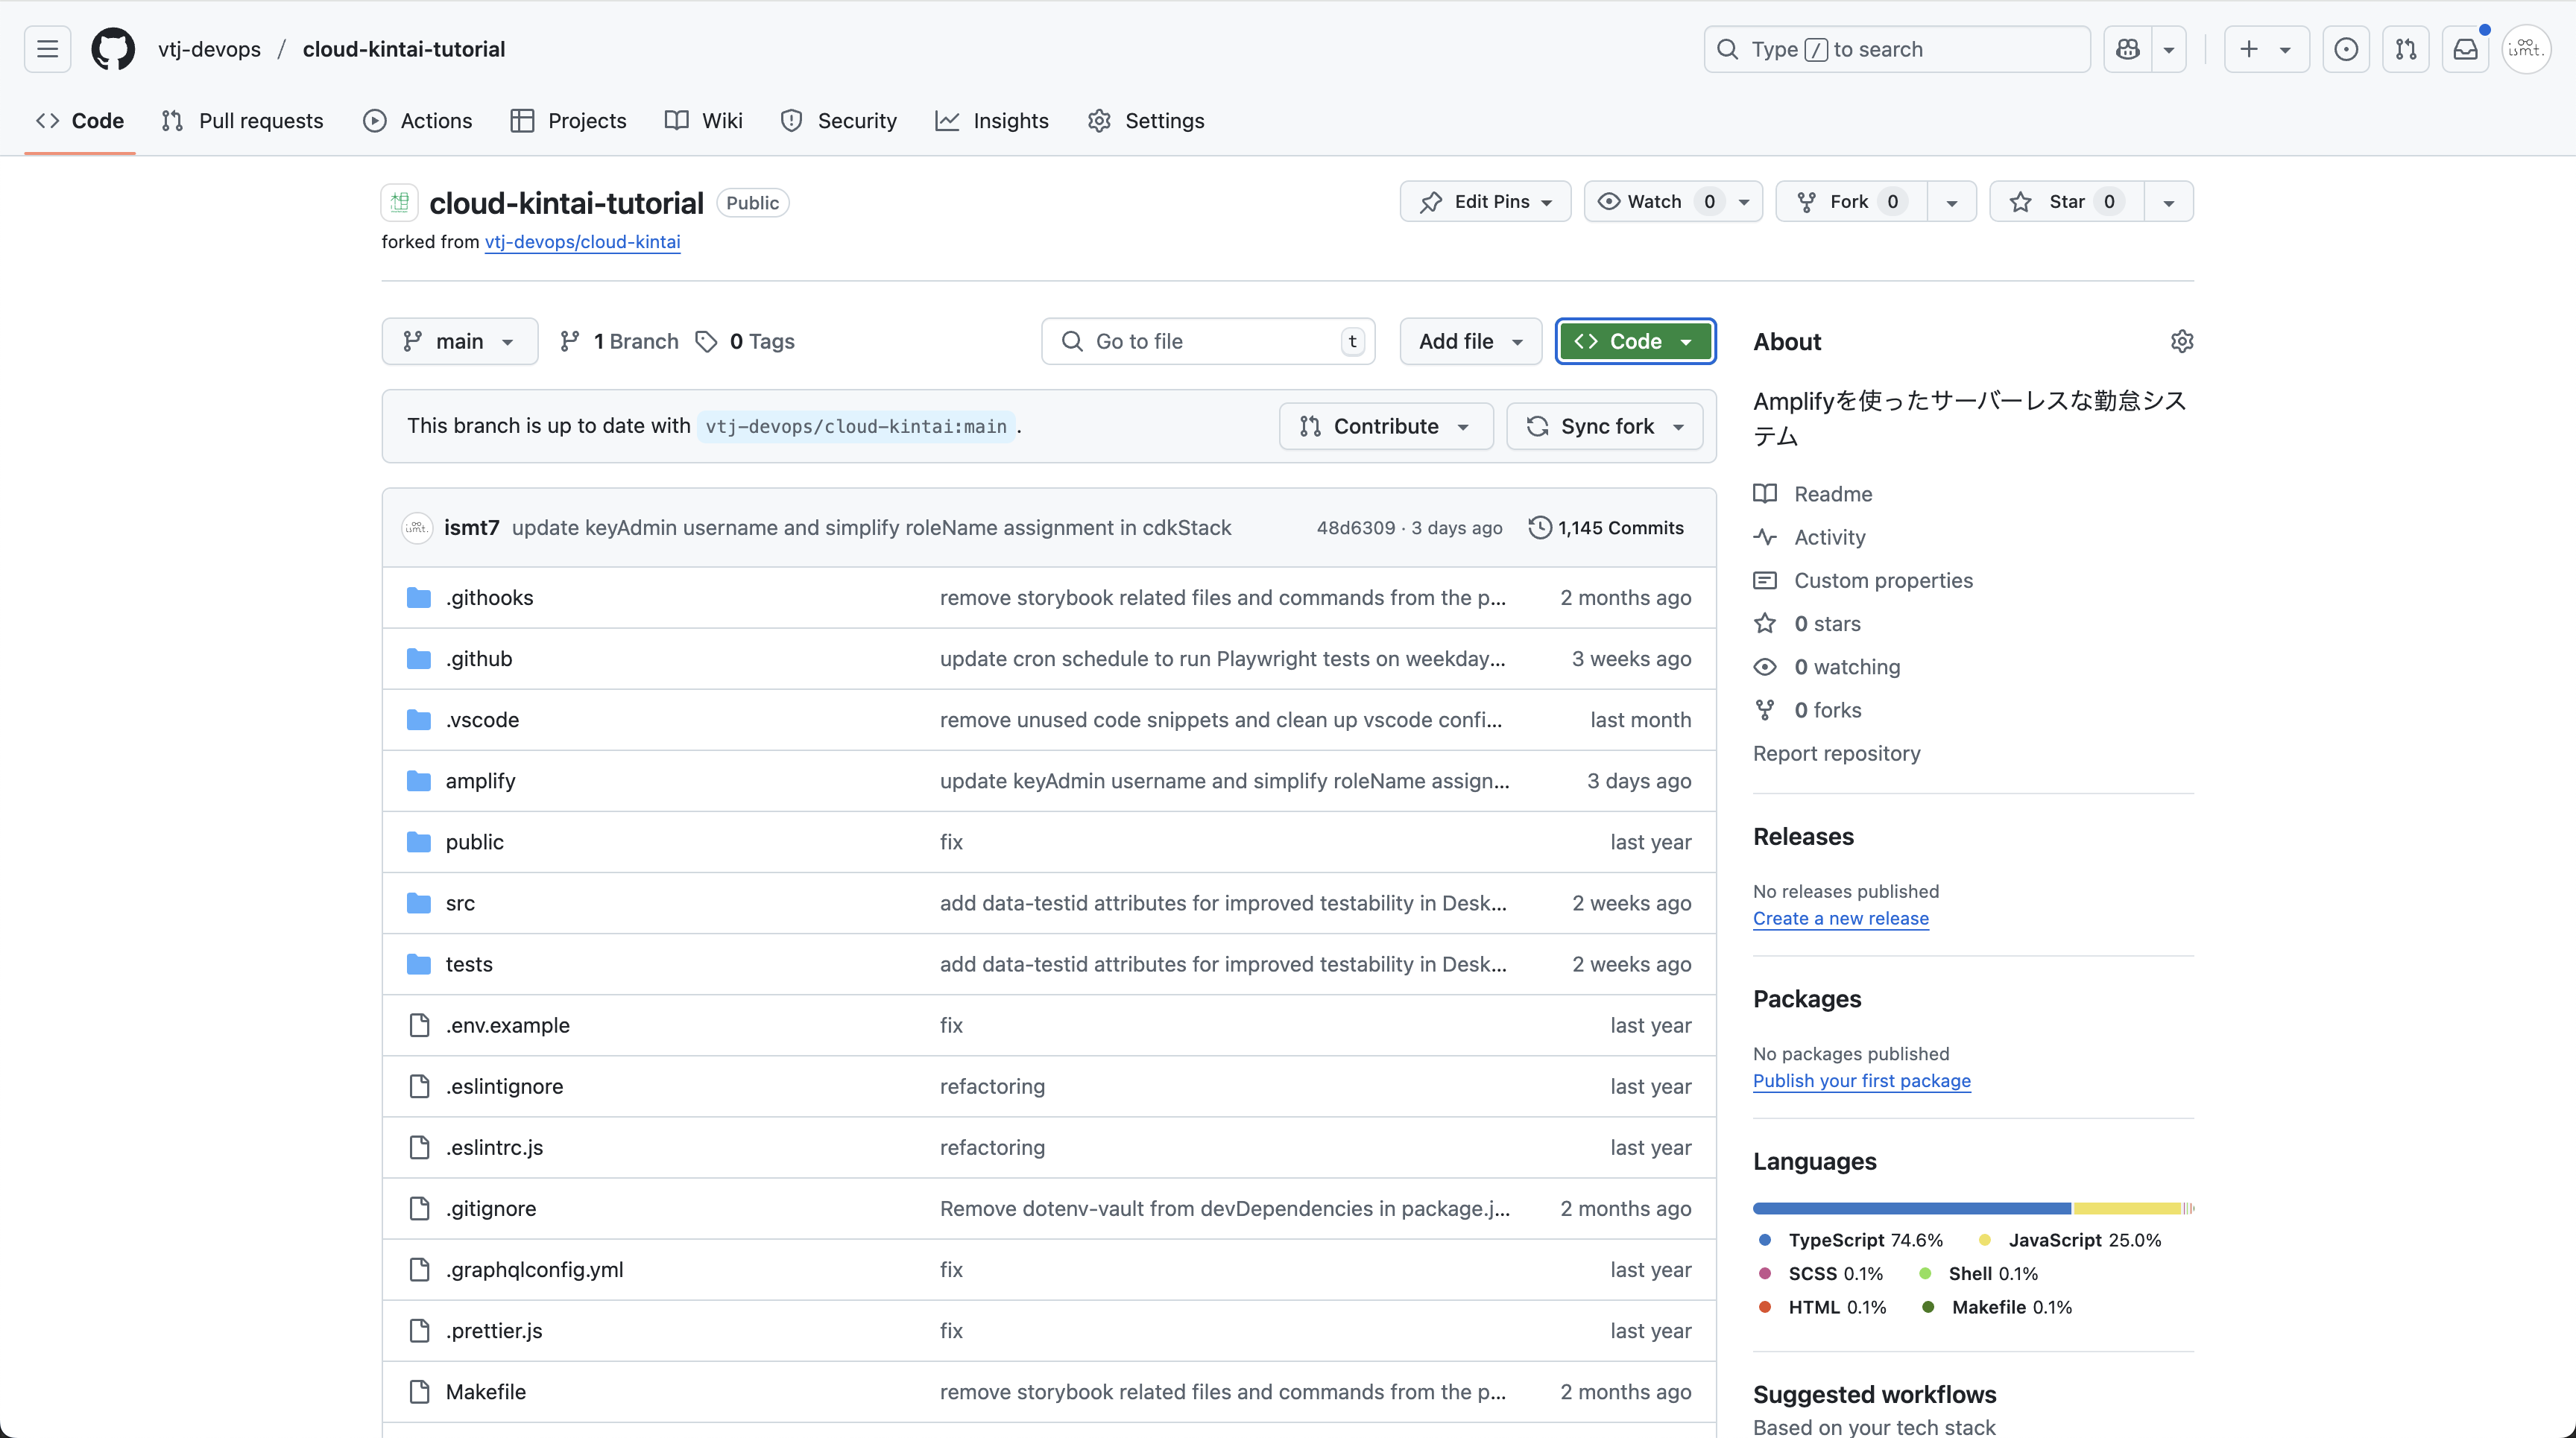Open the src folder
2576x1438 pixels.
(460, 903)
